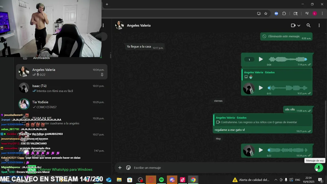The height and width of the screenshot is (184, 327).
Task: Open the notification center with 3 alerts
Action: pos(320,180)
